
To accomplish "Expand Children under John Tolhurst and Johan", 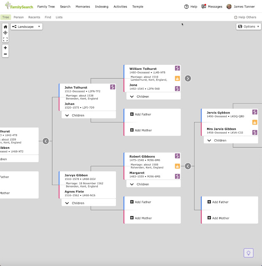I will pos(89,116).
